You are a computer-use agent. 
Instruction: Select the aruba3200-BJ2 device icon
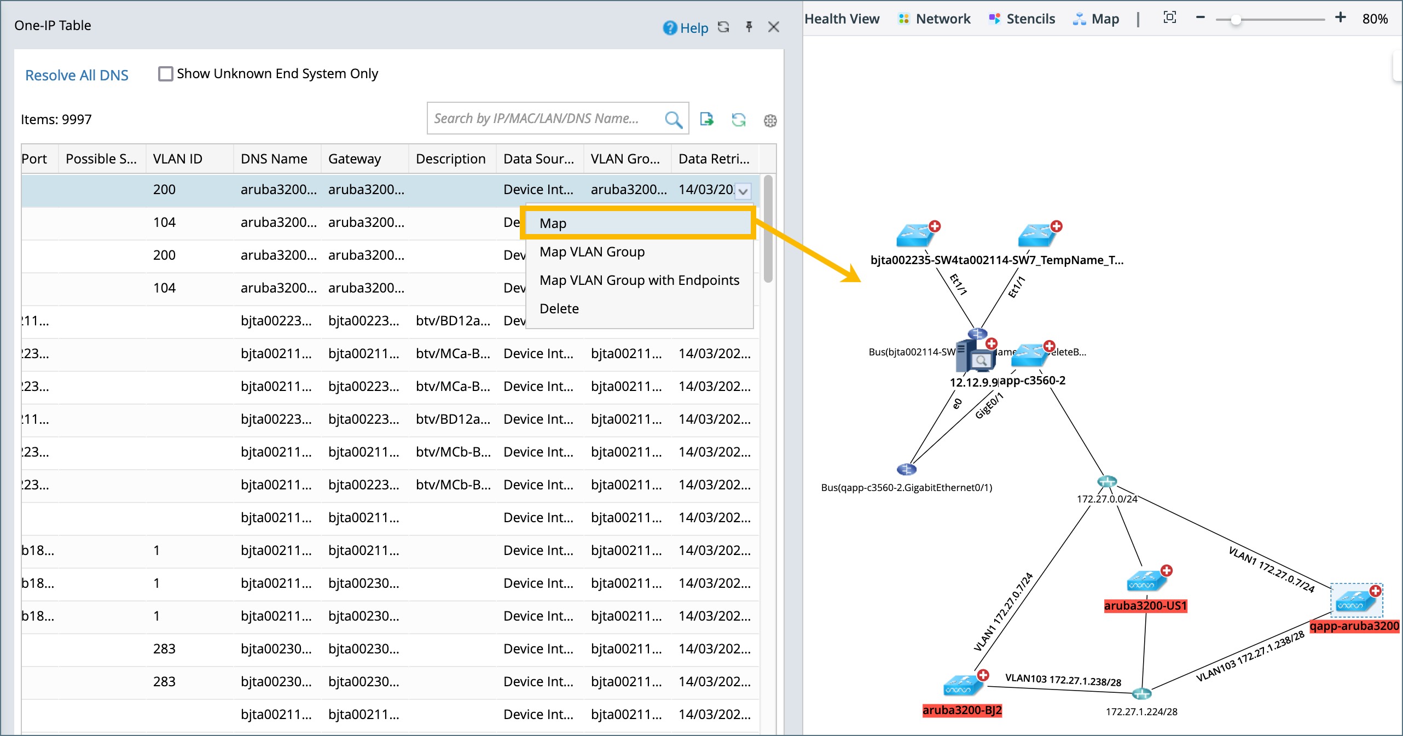pos(962,686)
